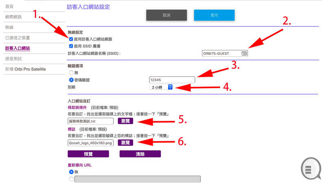Click the purple 清除 button
The width and height of the screenshot is (325, 183).
tap(140, 154)
